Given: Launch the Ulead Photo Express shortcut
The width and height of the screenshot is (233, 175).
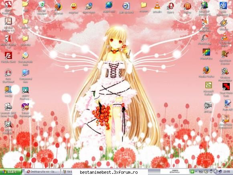Looking at the screenshot, I should (225, 118).
